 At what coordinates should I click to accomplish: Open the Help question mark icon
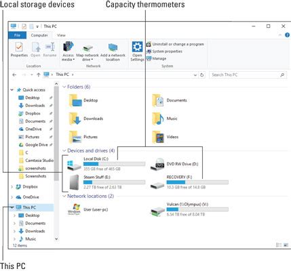pyautogui.click(x=287, y=35)
